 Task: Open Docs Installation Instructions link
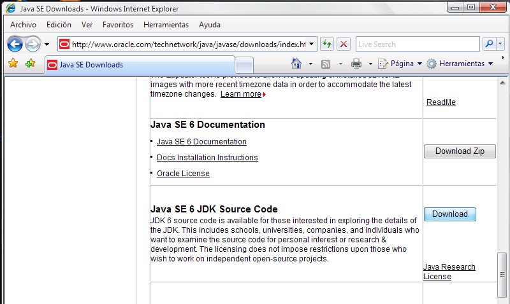(207, 158)
